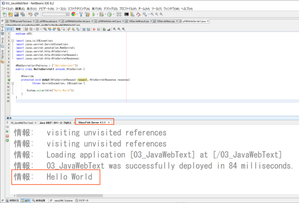
Task: Click the editor Find Selection magnifier icon
Action: point(45,29)
